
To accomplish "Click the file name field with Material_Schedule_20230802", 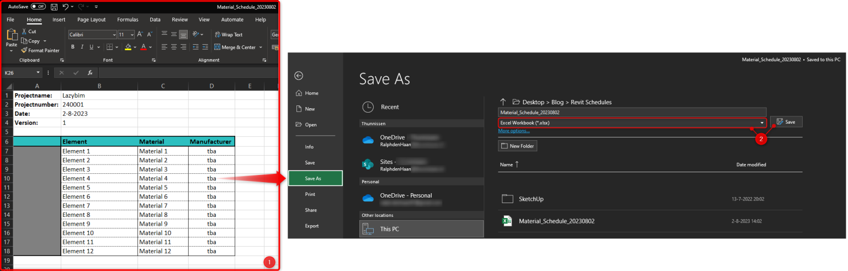I will (x=632, y=112).
